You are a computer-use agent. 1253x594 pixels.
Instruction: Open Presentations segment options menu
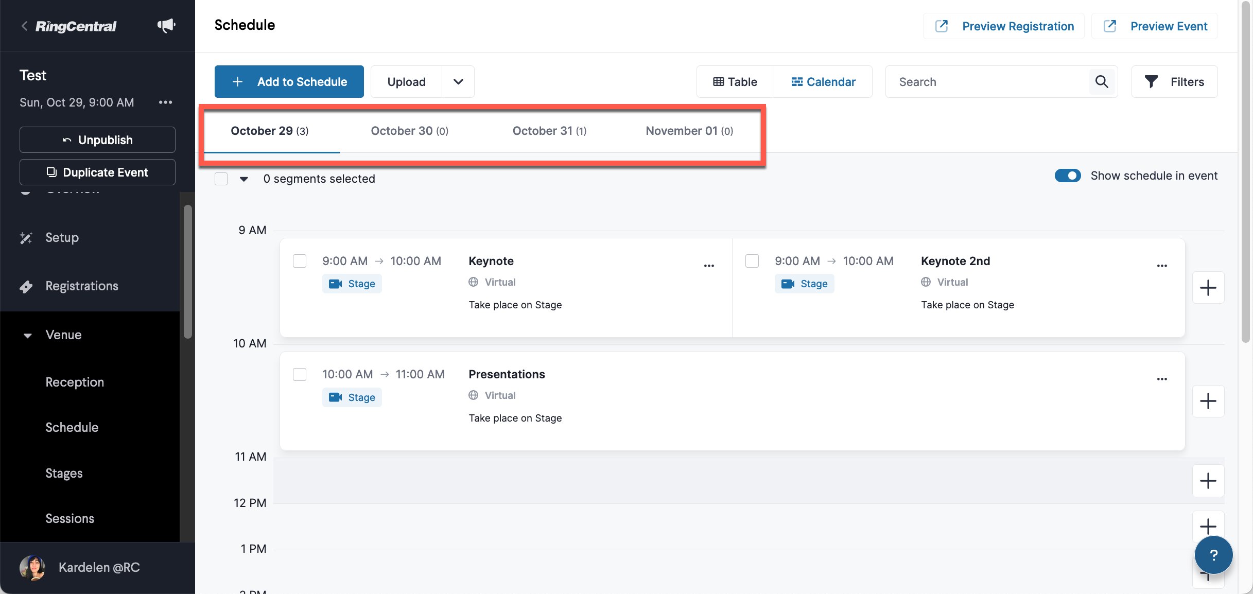[1162, 379]
